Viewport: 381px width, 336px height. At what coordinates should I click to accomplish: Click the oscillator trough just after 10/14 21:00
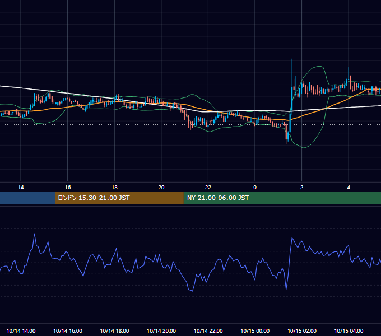pyautogui.click(x=192, y=291)
